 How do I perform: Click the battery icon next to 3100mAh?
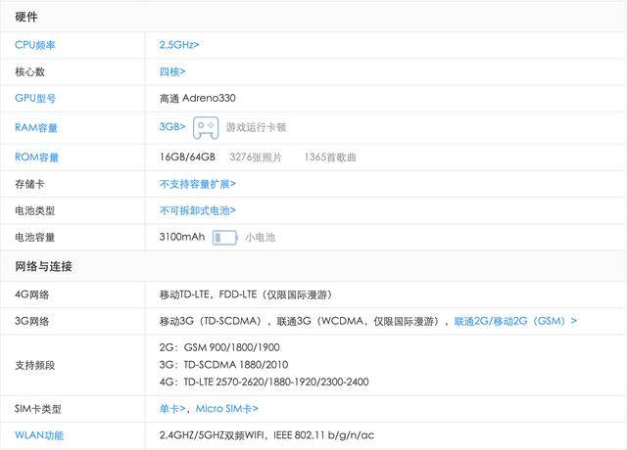[225, 237]
